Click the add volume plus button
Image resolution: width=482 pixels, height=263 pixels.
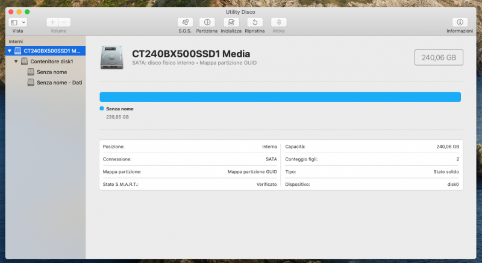click(x=52, y=22)
